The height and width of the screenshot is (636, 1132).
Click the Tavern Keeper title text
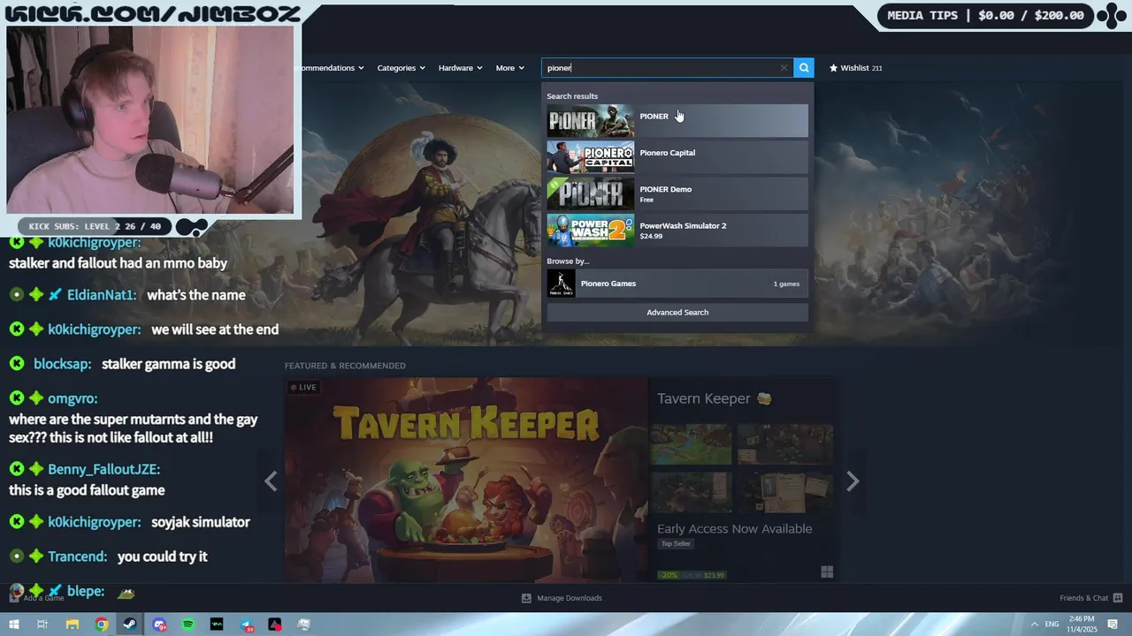tap(703, 398)
